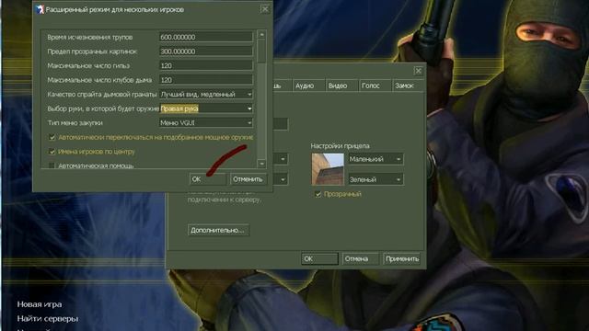Click the corpse fade time field 600.000000

click(206, 37)
